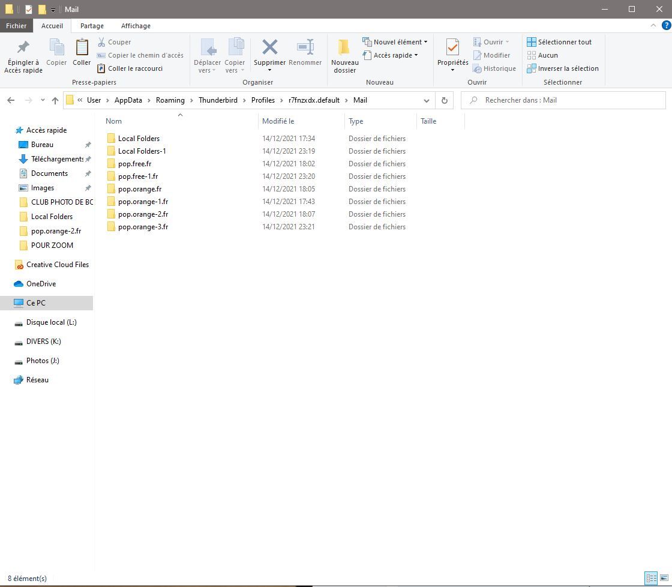This screenshot has width=672, height=587.
Task: Click the Renommer icon
Action: (305, 47)
